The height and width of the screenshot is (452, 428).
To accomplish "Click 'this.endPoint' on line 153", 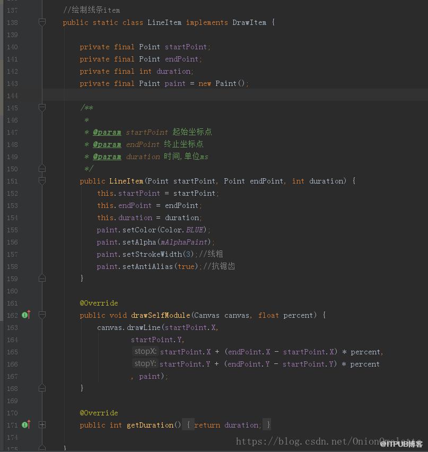I will point(124,205).
